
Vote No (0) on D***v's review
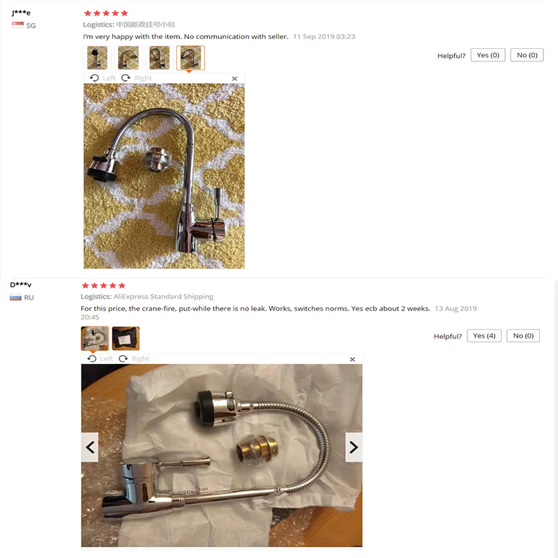click(523, 336)
